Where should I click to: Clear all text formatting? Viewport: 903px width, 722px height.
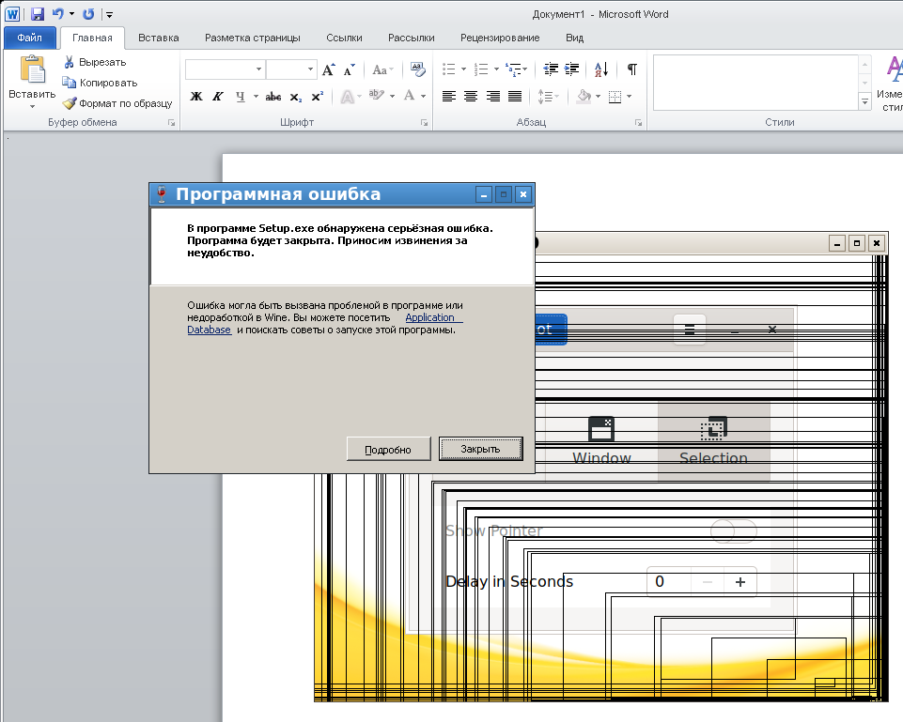click(417, 69)
